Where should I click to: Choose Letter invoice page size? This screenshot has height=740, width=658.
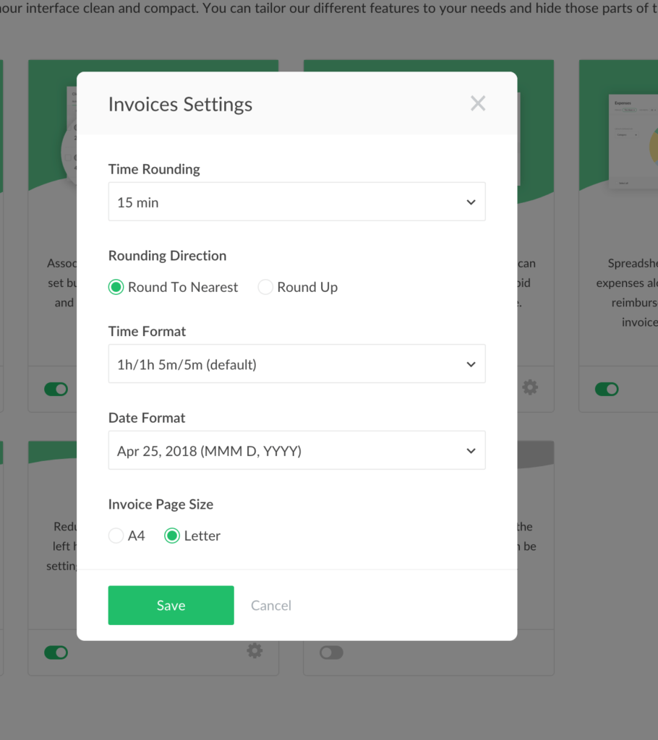pos(172,535)
